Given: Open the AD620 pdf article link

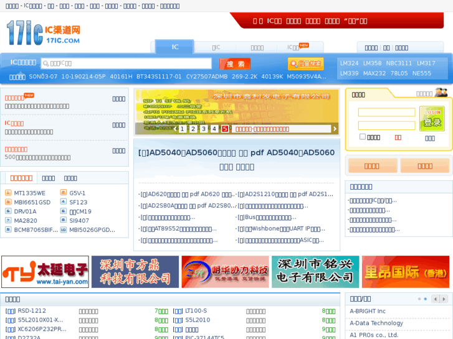Looking at the screenshot, I should click(187, 195).
